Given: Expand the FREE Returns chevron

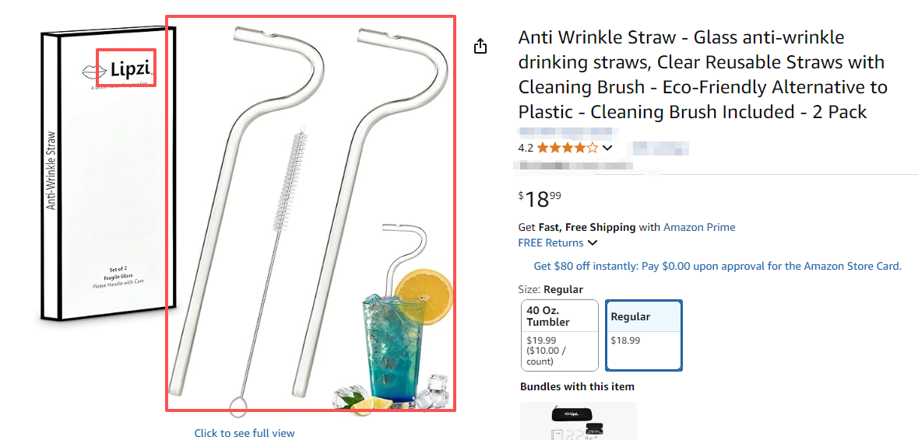Looking at the screenshot, I should tap(593, 243).
